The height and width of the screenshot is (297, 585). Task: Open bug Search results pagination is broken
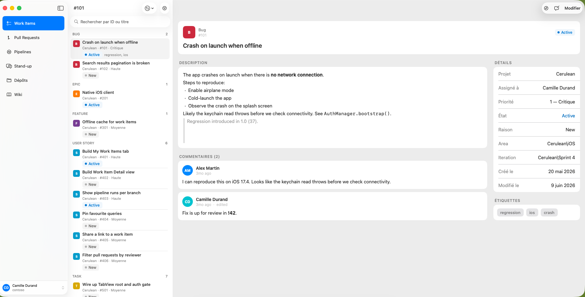(120, 69)
